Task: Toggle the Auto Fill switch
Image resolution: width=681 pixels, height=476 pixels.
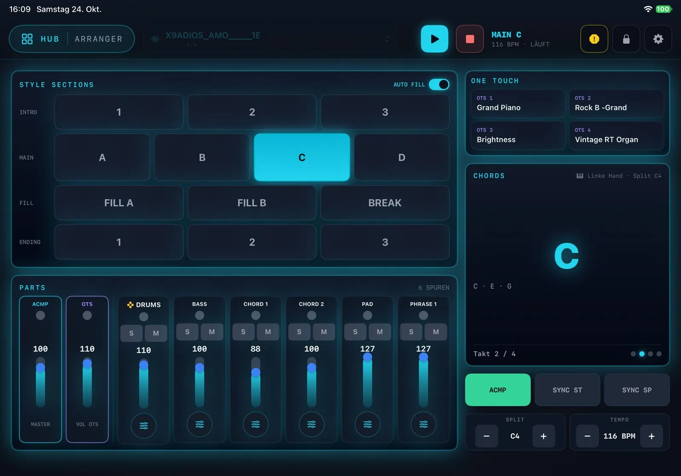Action: pyautogui.click(x=439, y=84)
